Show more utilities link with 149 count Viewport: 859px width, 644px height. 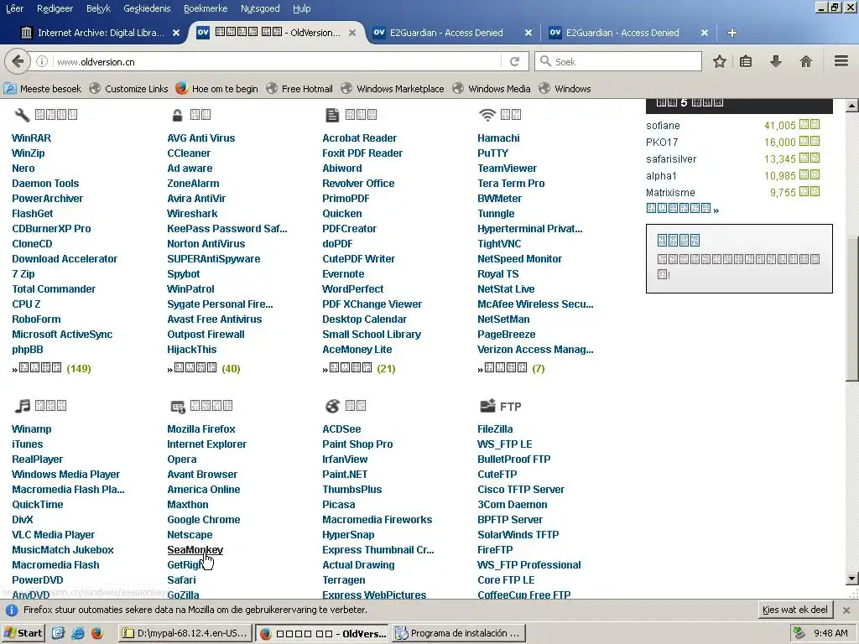point(51,369)
